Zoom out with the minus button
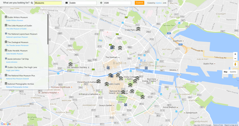 coord(235,58)
